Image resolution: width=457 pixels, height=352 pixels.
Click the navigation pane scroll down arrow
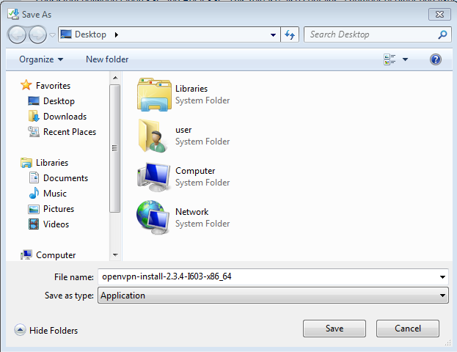coord(115,255)
